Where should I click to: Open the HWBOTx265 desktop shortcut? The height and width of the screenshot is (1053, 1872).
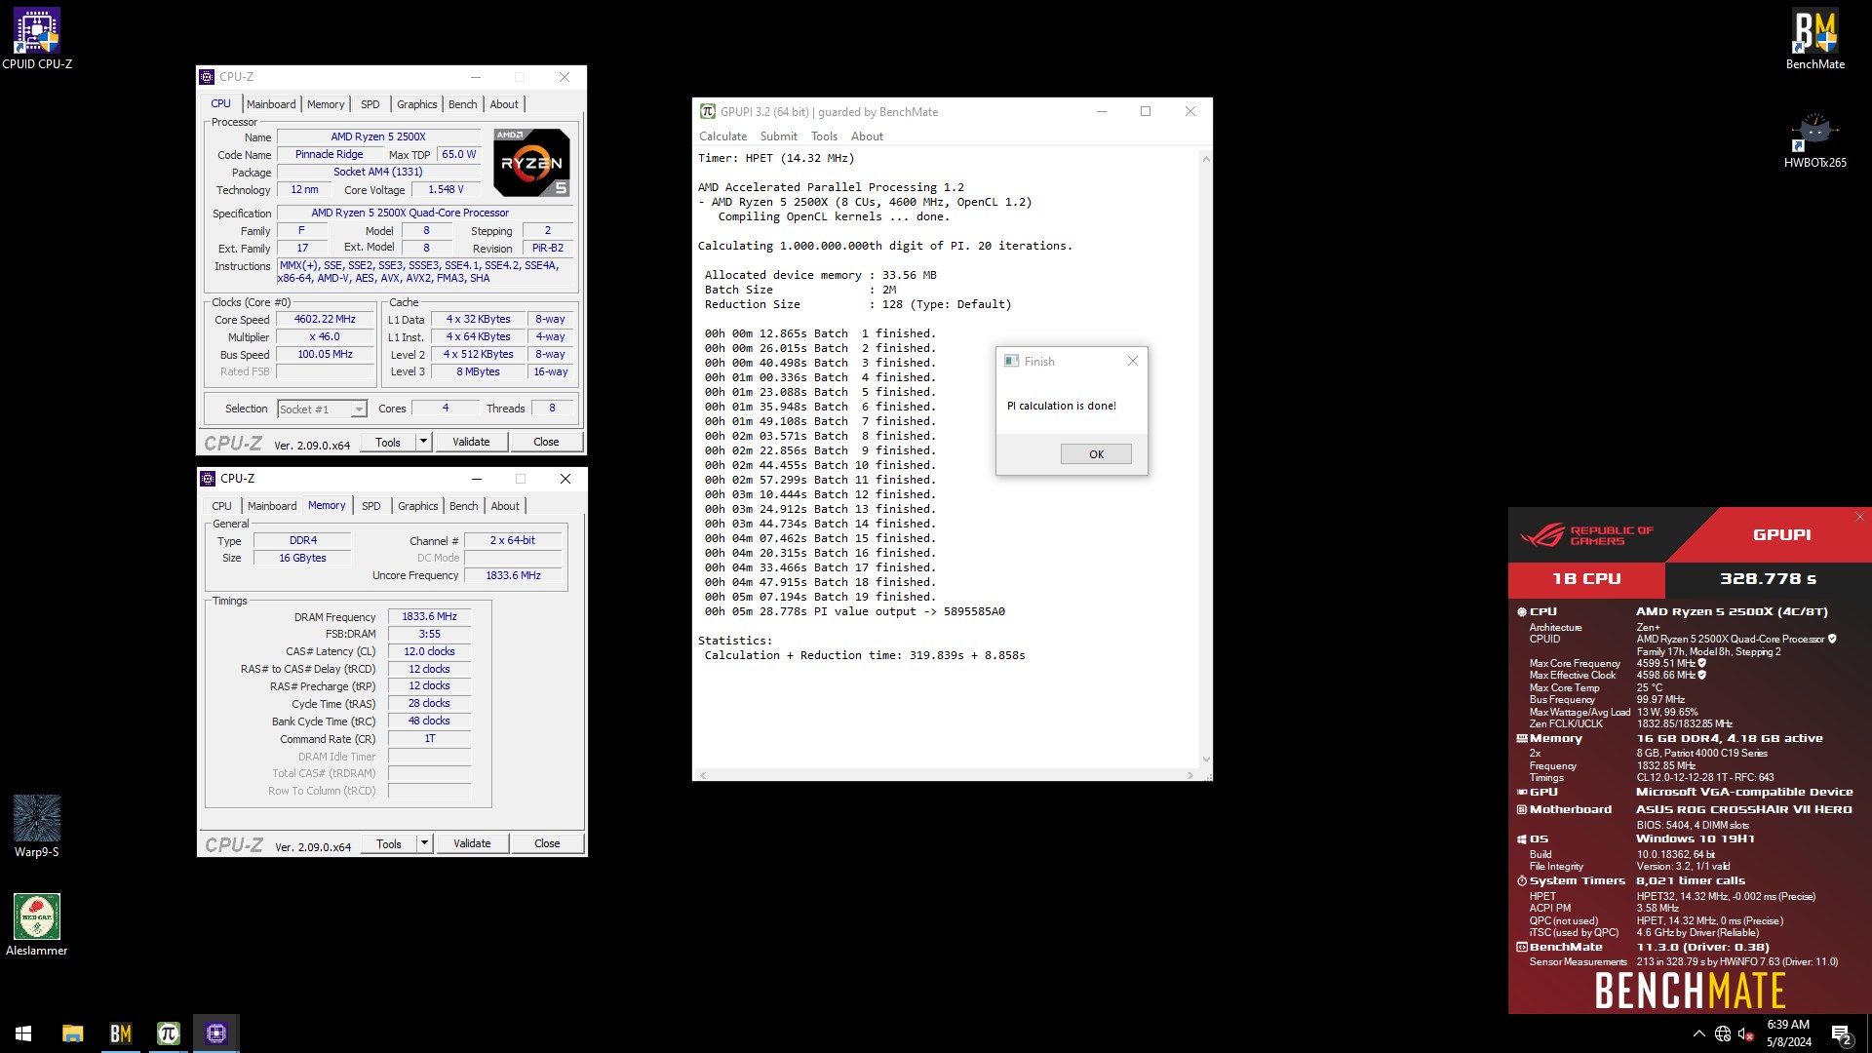[1814, 141]
